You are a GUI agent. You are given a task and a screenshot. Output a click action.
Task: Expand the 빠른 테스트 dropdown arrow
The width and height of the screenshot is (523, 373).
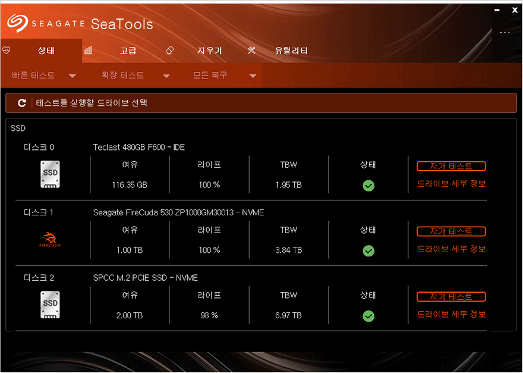click(x=73, y=76)
